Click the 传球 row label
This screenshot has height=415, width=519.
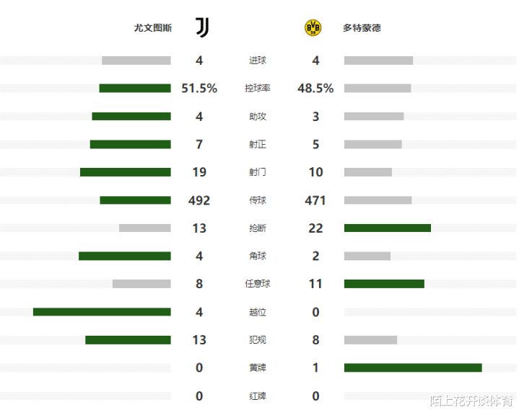[258, 200]
